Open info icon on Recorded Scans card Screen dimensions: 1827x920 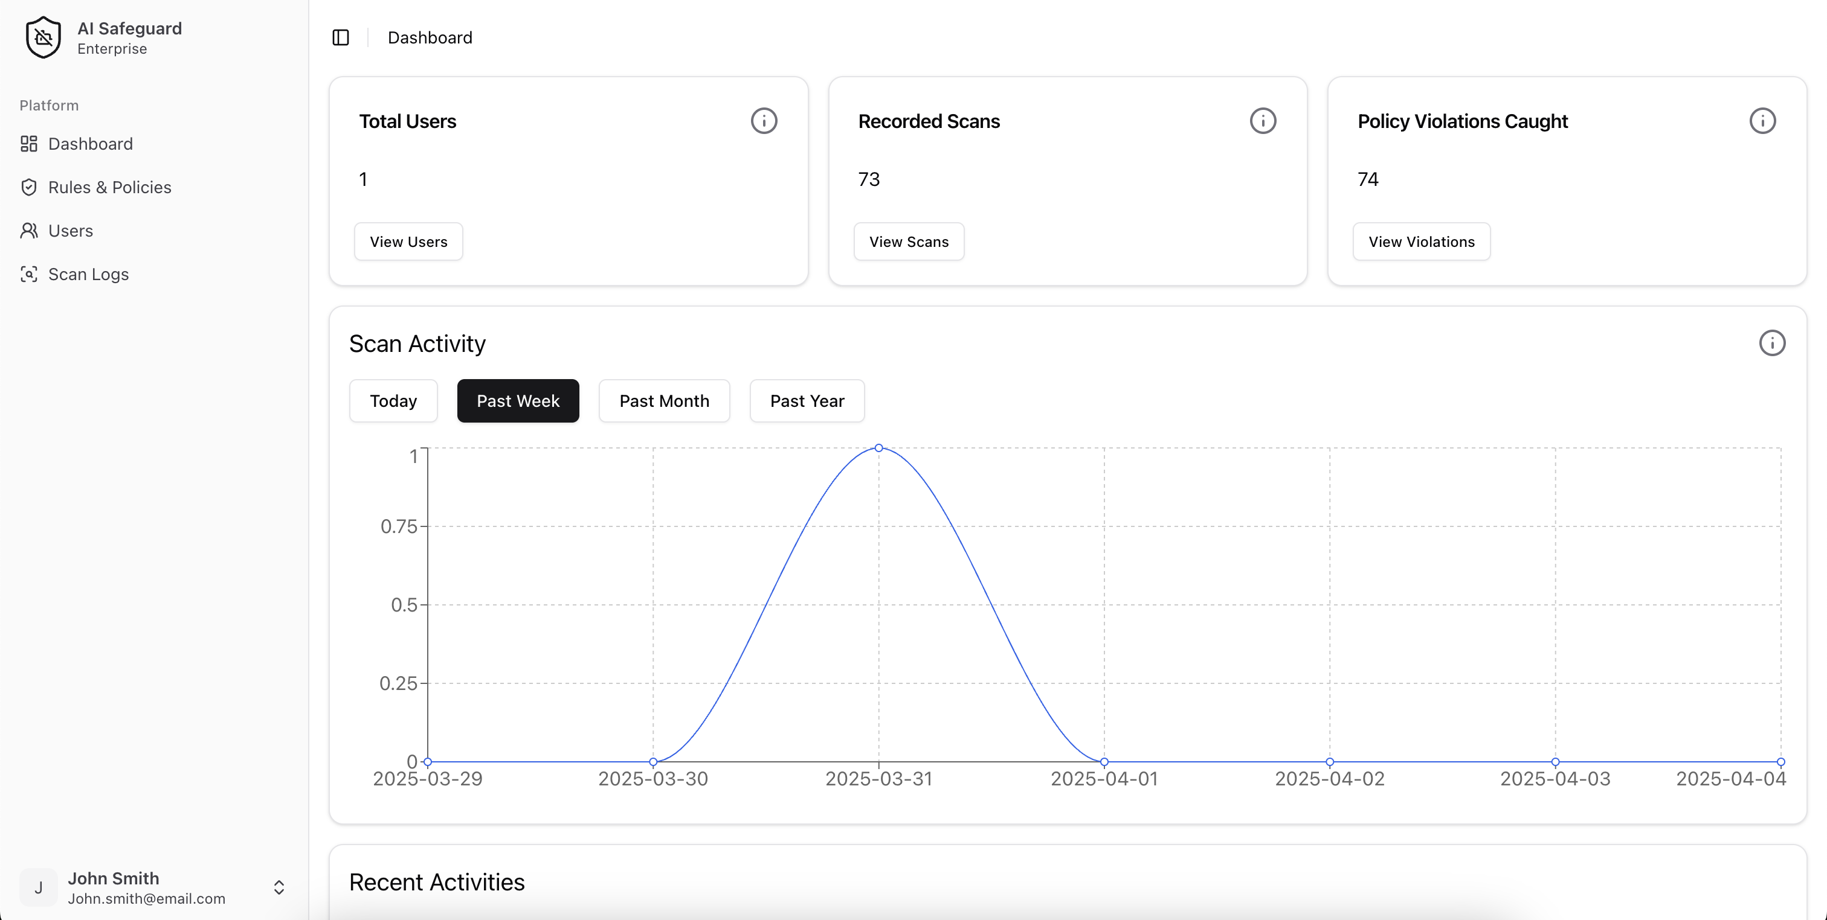[x=1263, y=121]
